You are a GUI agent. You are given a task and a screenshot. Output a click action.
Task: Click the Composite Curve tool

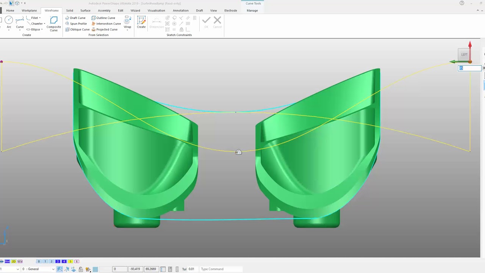54,24
